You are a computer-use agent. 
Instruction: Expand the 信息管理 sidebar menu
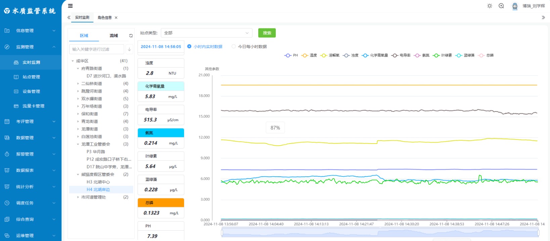coord(31,30)
